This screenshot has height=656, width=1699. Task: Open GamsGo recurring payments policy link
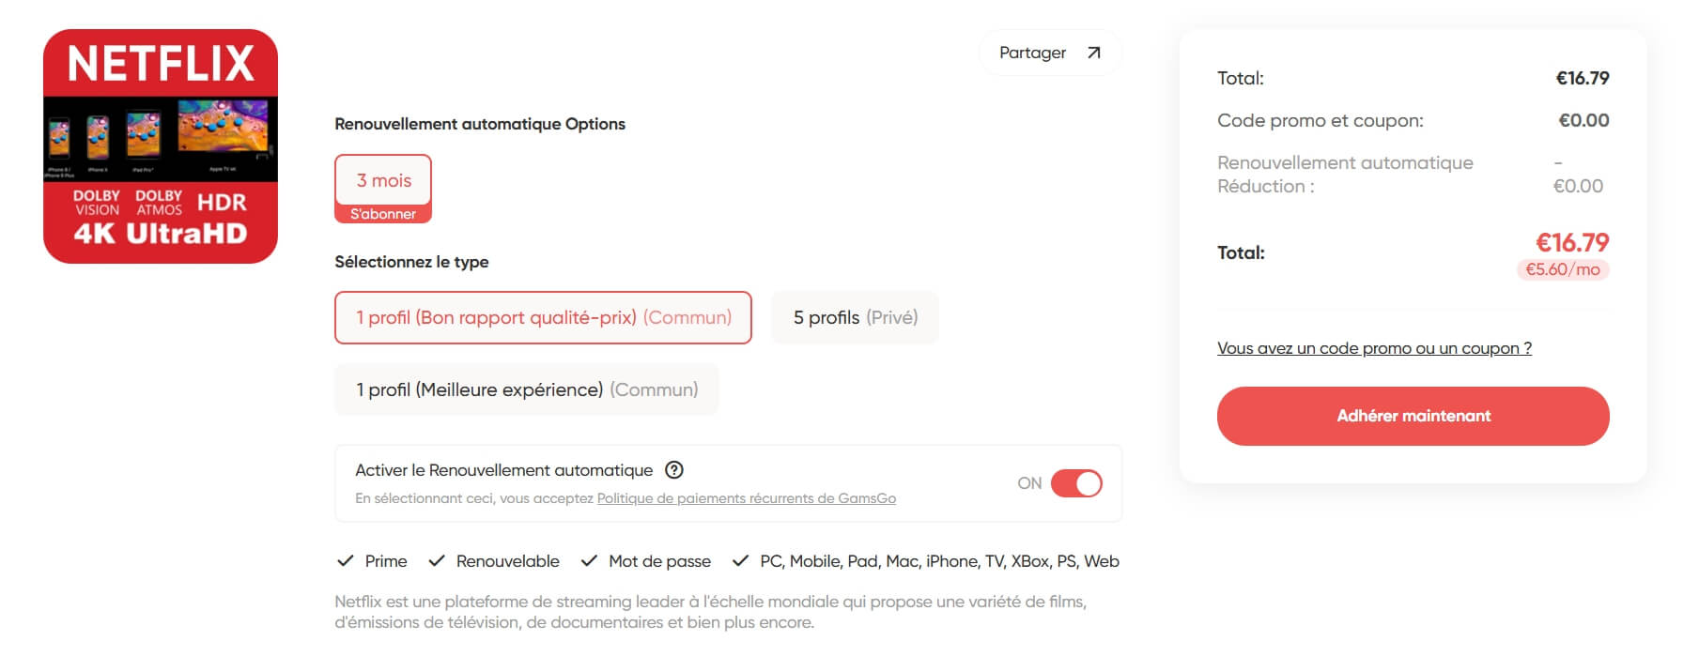(746, 498)
